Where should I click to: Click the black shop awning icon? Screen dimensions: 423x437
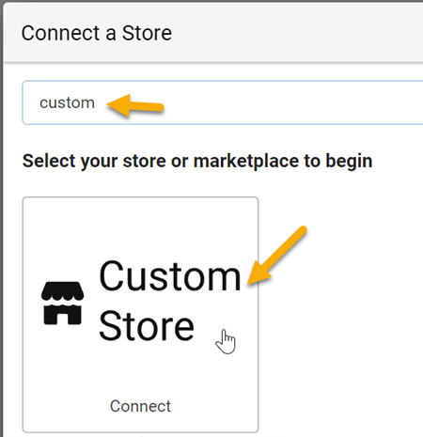click(62, 303)
